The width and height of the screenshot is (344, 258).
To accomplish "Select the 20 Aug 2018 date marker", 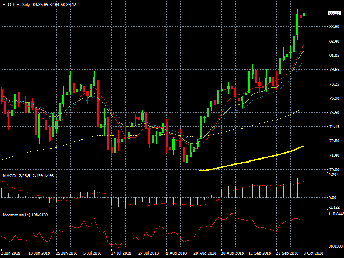I will coord(203,253).
